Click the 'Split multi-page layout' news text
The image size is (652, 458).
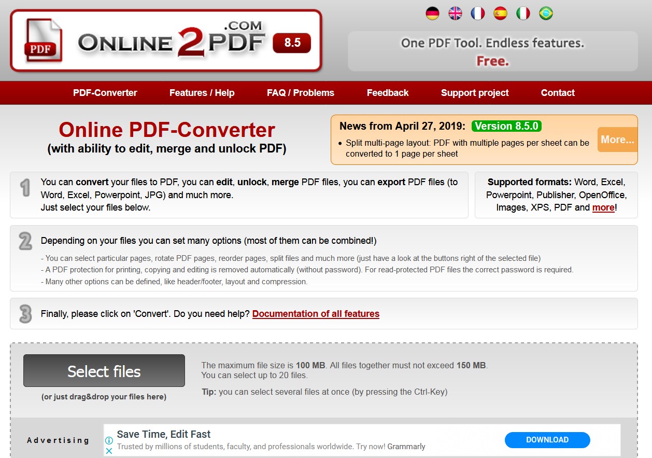(x=467, y=148)
